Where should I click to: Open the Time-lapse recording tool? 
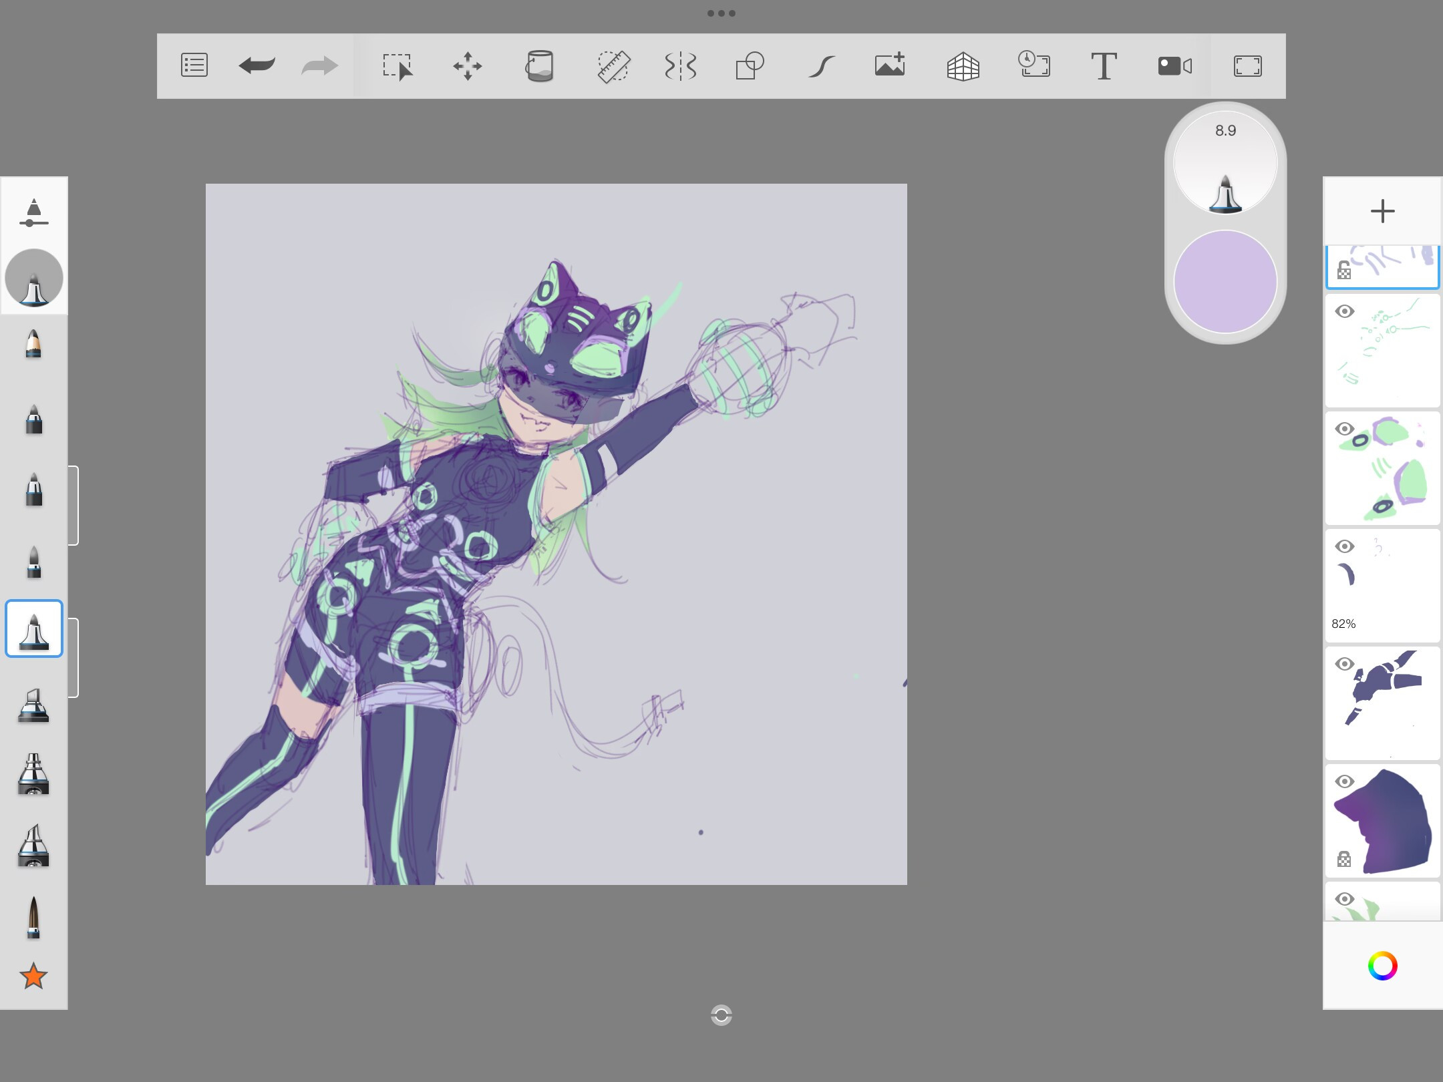[1033, 65]
